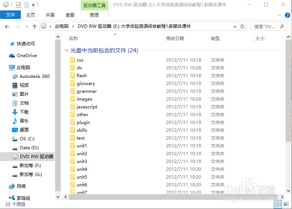Select DVD RW 驱动器 in sidebar
Viewport: 292px width, 209px height.
click(x=28, y=157)
